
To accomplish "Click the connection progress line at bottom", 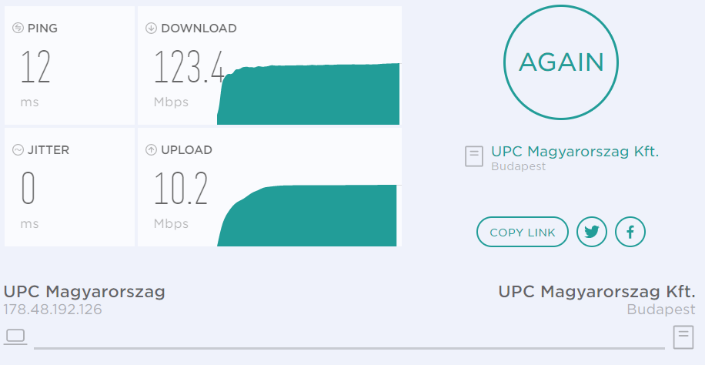I will coord(349,348).
